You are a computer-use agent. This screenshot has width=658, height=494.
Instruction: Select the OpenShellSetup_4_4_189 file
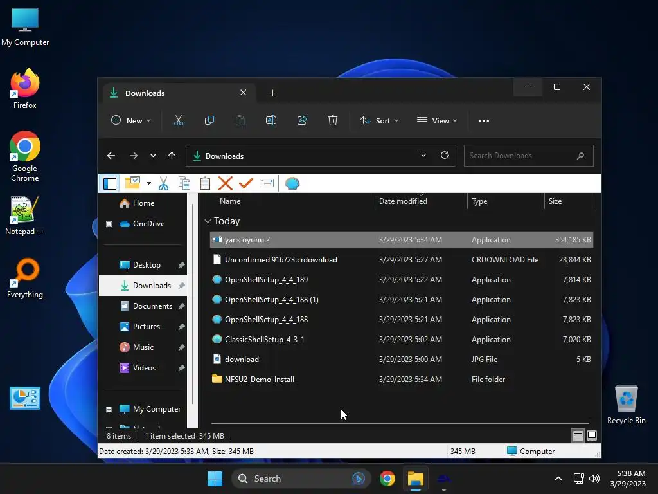402,280
